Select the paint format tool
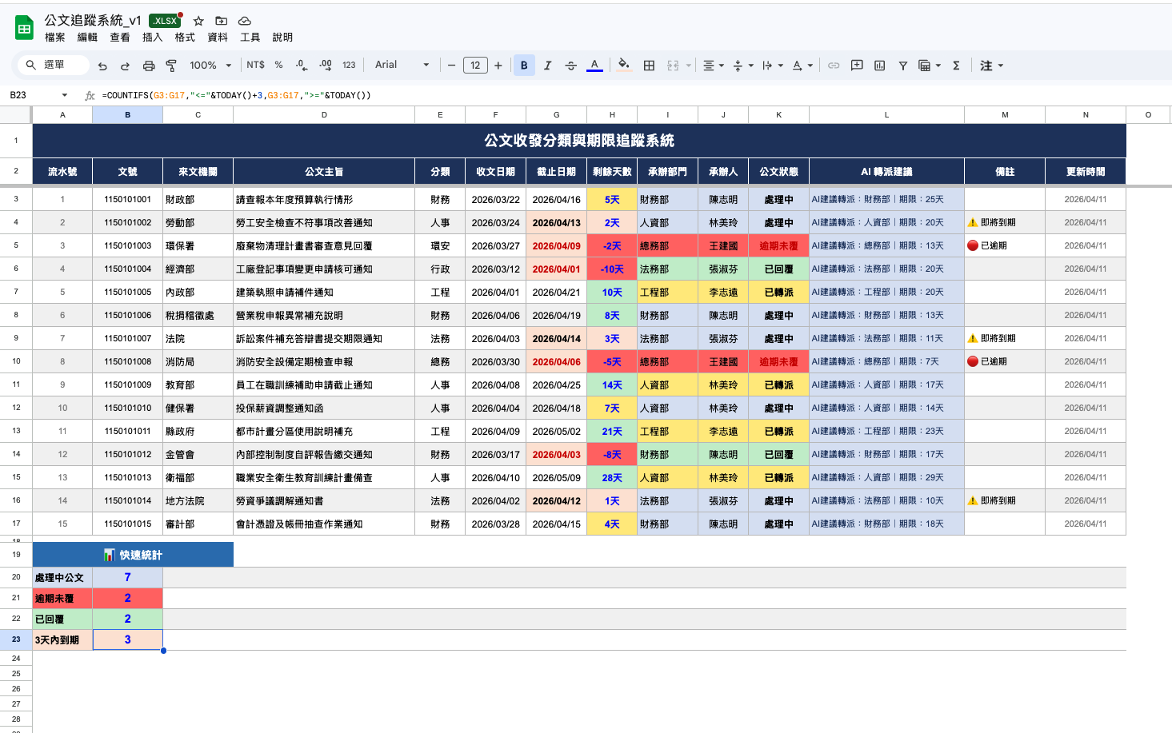Viewport: 1172px width, 733px height. (171, 66)
